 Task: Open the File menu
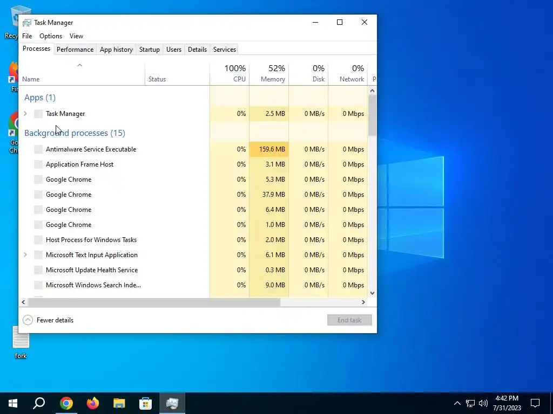point(27,36)
